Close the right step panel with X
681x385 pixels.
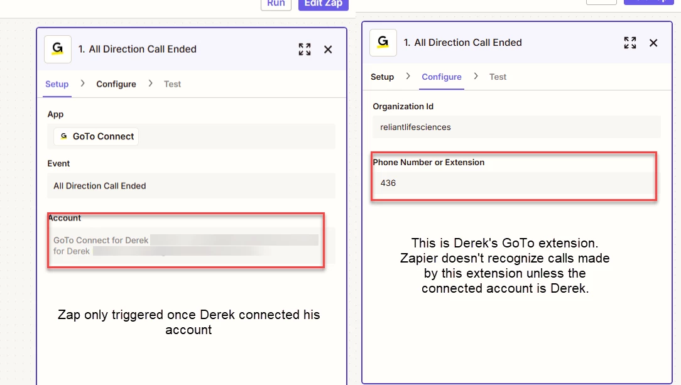coord(653,43)
